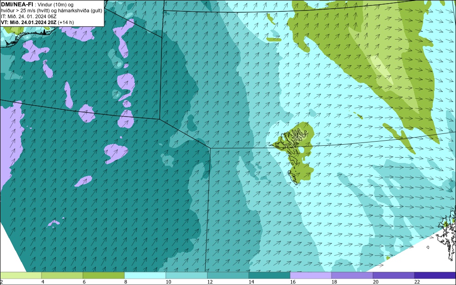Click the 6–8 m/s olive green legend swatch
Image resolution: width=456 pixels, height=285 pixels.
(x=104, y=275)
